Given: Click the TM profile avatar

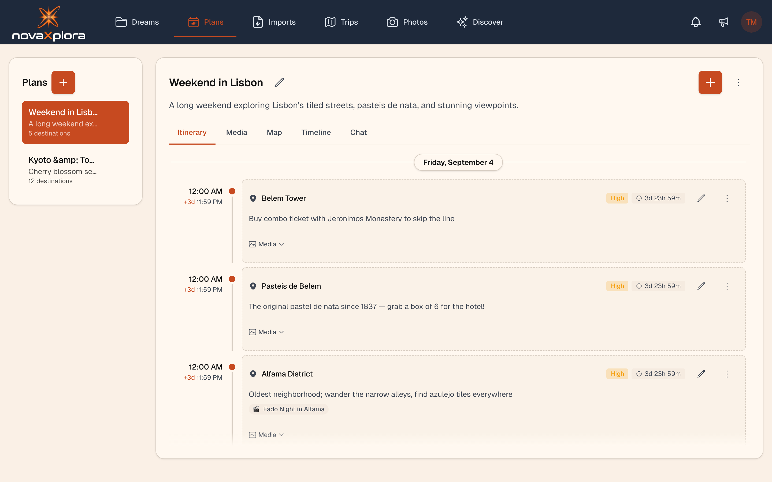Looking at the screenshot, I should click(752, 22).
